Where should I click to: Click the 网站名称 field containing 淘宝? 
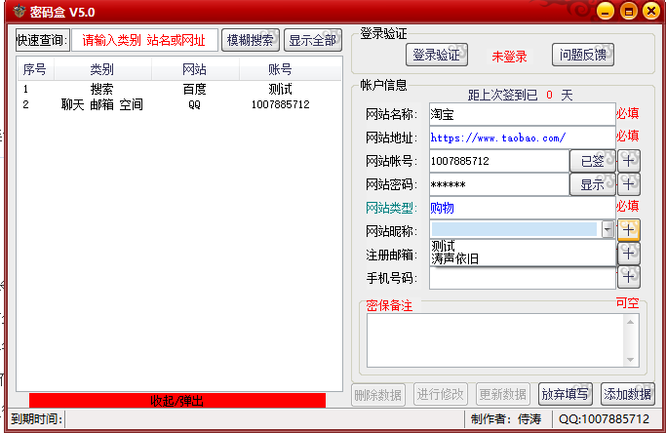tap(522, 114)
